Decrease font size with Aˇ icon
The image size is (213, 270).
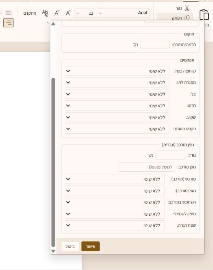pyautogui.click(x=57, y=13)
